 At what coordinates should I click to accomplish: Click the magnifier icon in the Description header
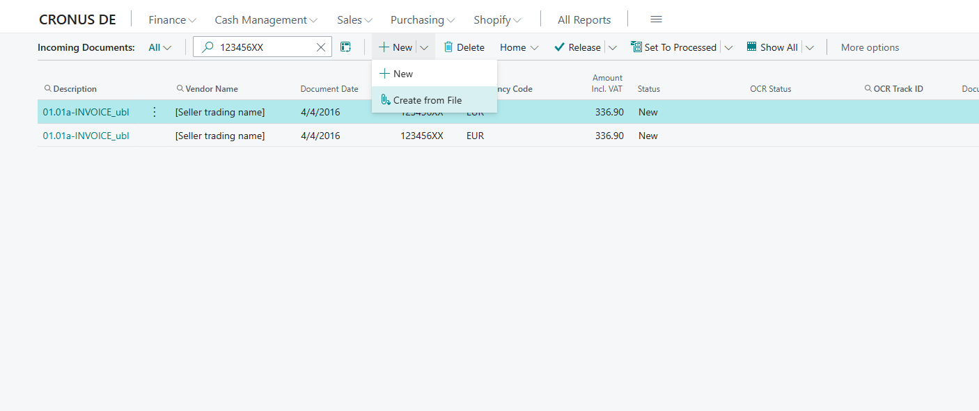pos(47,89)
